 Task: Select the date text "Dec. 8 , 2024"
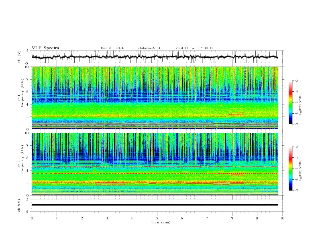click(112, 48)
